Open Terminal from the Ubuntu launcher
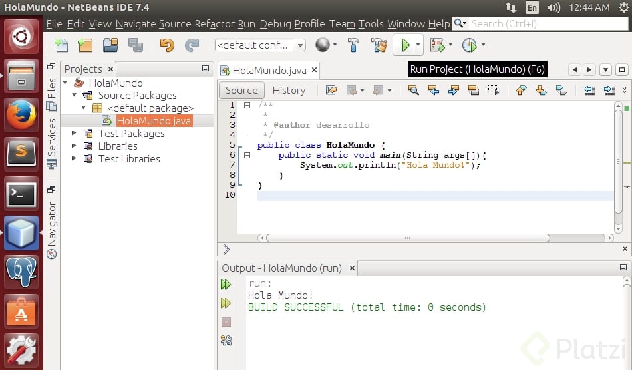Viewport: 632px width, 370px height. [x=21, y=194]
